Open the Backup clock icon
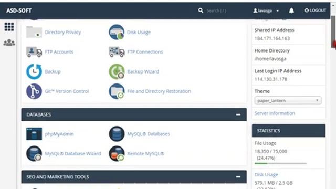This screenshot has height=189, width=336. click(x=34, y=71)
